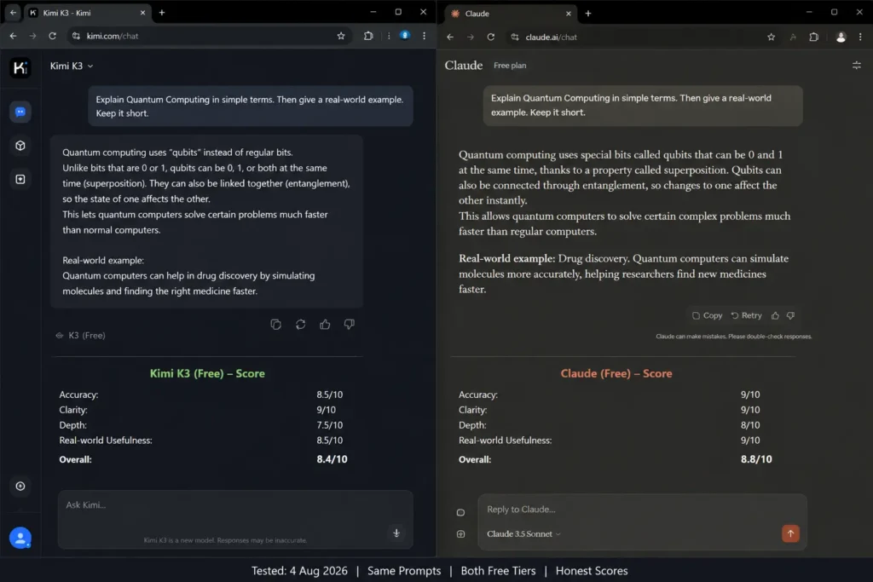
Task: Reload the kimi.com page
Action: coord(52,36)
